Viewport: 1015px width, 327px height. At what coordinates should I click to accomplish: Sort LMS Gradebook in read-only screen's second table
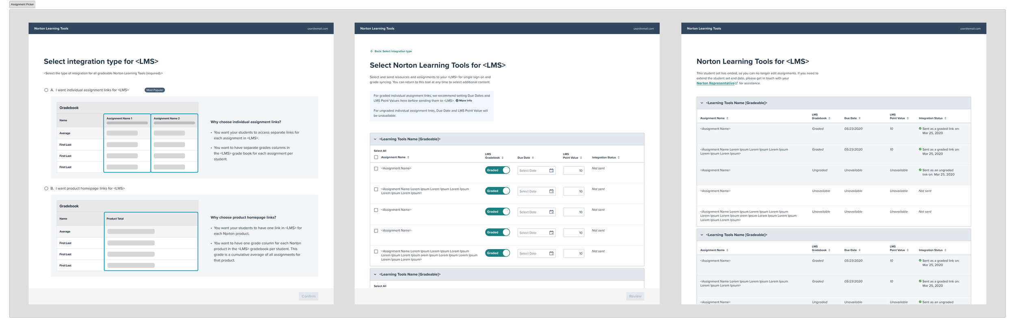click(829, 250)
